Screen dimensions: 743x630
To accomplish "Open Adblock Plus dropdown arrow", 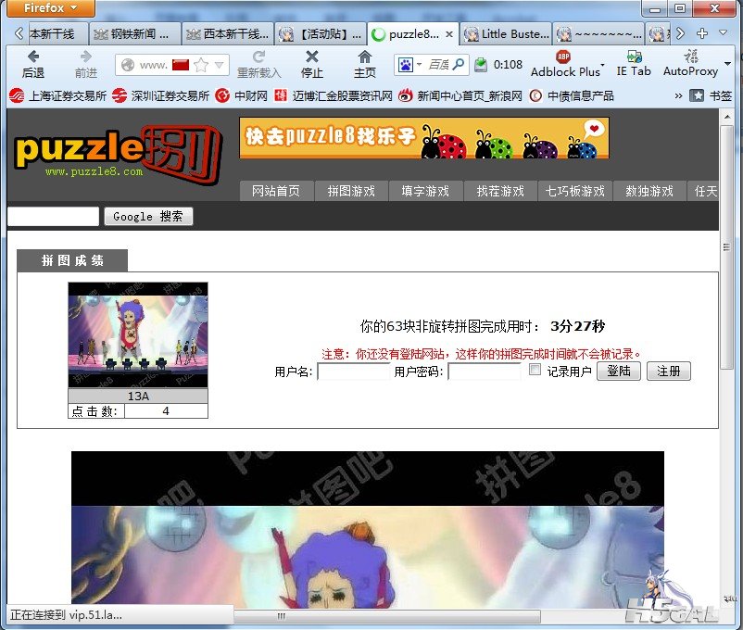I will (603, 65).
